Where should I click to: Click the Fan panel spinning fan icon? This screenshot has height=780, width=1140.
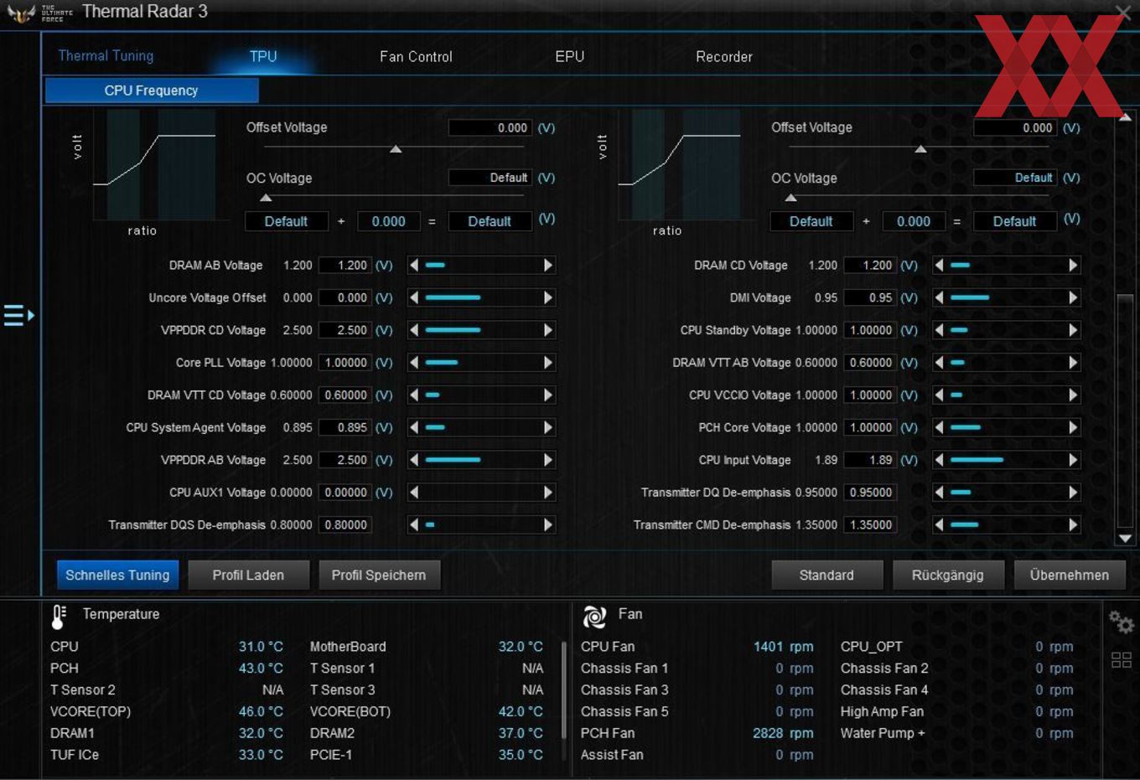pyautogui.click(x=594, y=617)
